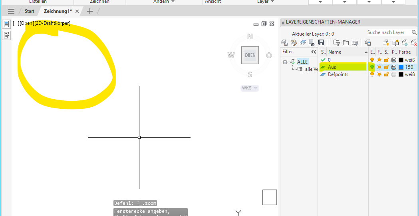The height and width of the screenshot is (216, 419).
Task: Open the WKS coordinate system dropdown
Action: 250,88
